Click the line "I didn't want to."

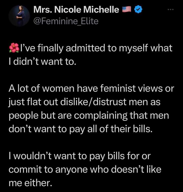pyautogui.click(x=42, y=61)
